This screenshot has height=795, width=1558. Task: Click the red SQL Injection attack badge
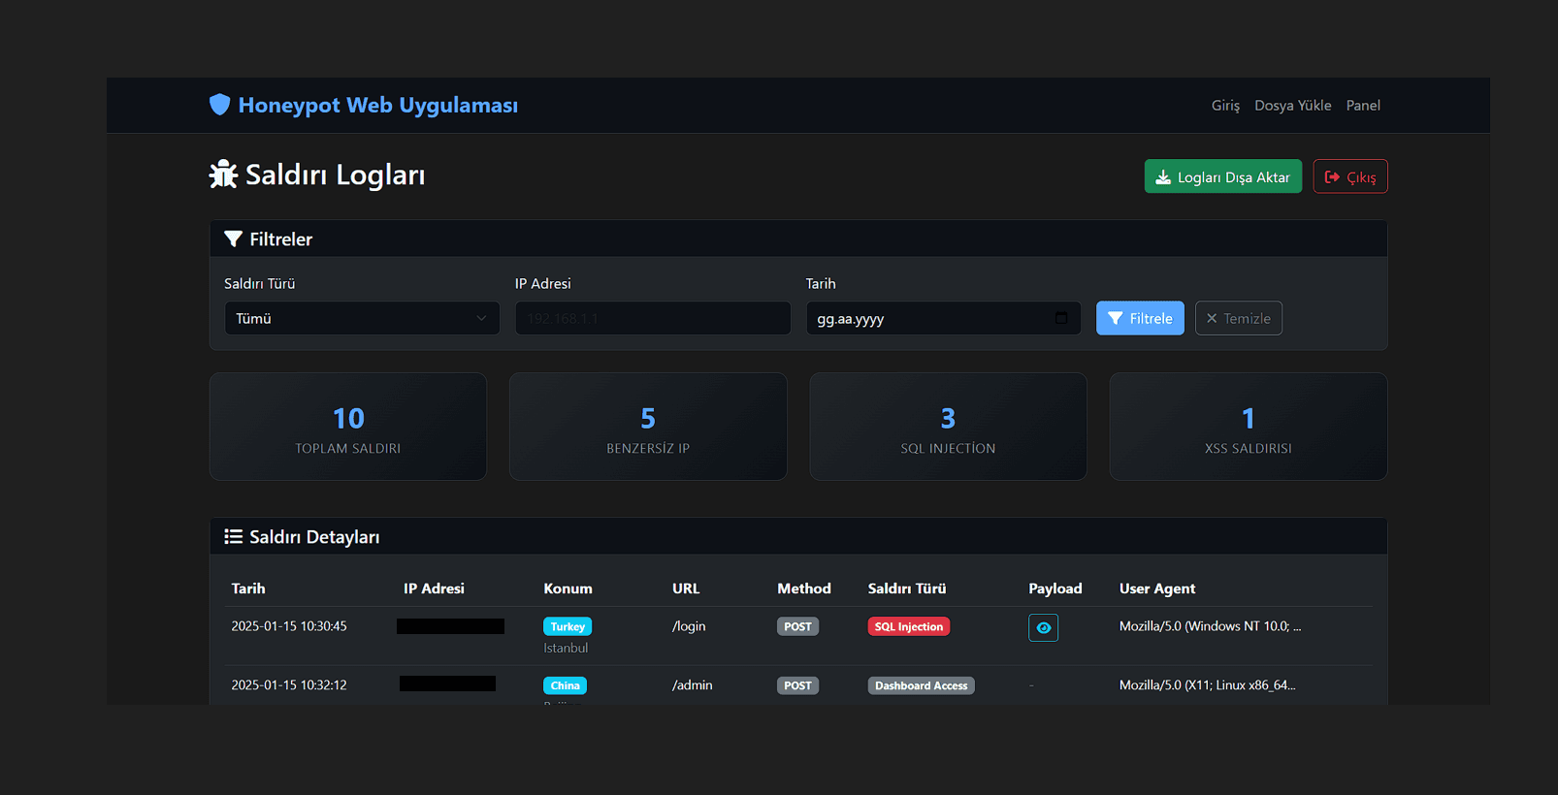909,626
